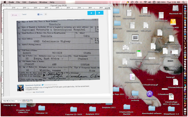Toggle the color channels CMYK wheel icon
The image size is (188, 117).
[28, 101]
